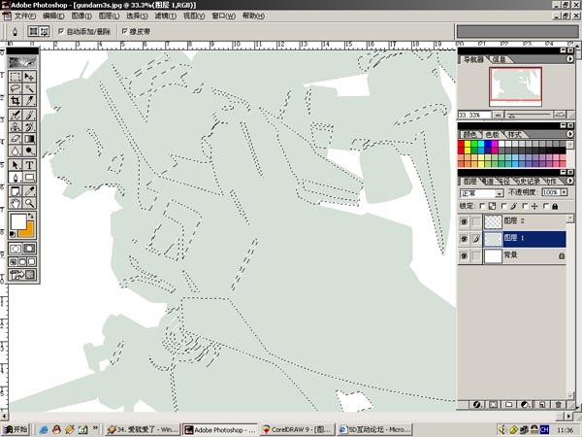Select the Clone Stamp tool
582x437 pixels.
click(16, 126)
